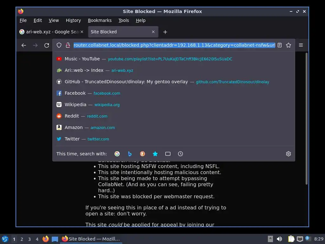Open the History menu
This screenshot has width=325, height=244.
coord(73,20)
